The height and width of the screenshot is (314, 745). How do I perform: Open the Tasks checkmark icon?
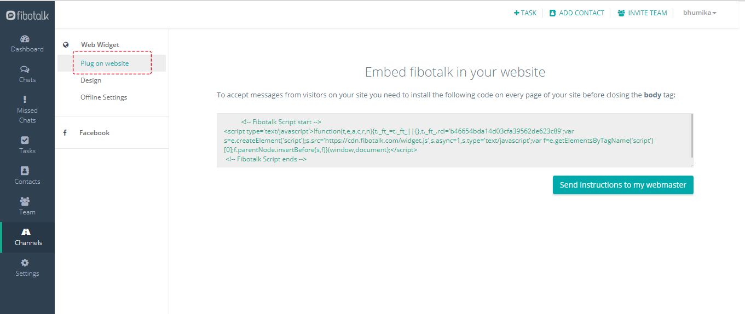25,140
